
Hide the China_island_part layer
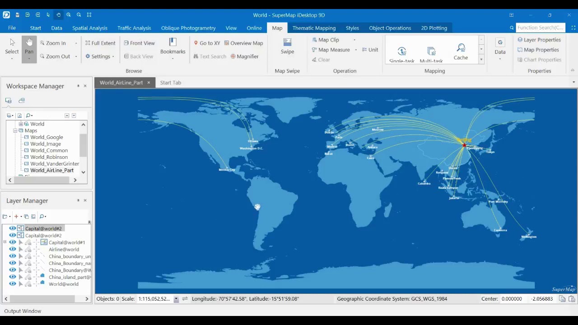(x=13, y=277)
